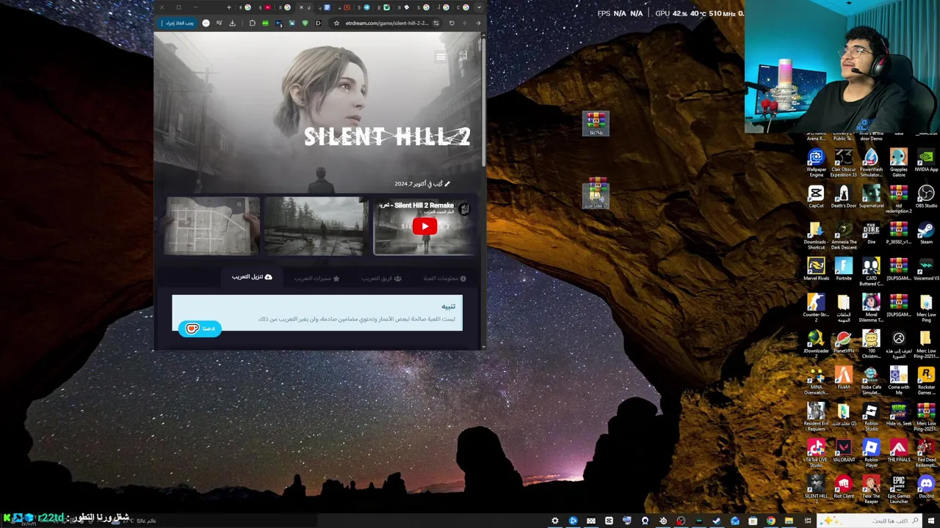Launch the Steam desktop shortcut
The height and width of the screenshot is (528, 940).
point(926,232)
